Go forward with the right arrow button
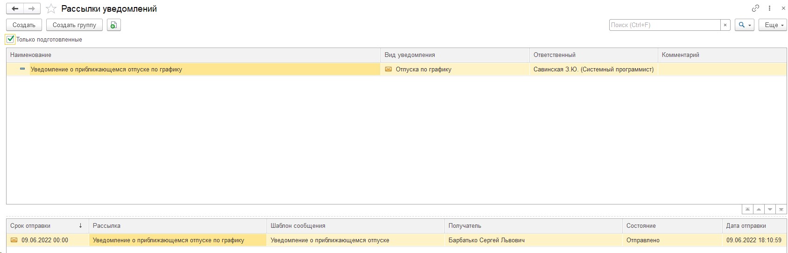The width and height of the screenshot is (788, 253). click(32, 9)
